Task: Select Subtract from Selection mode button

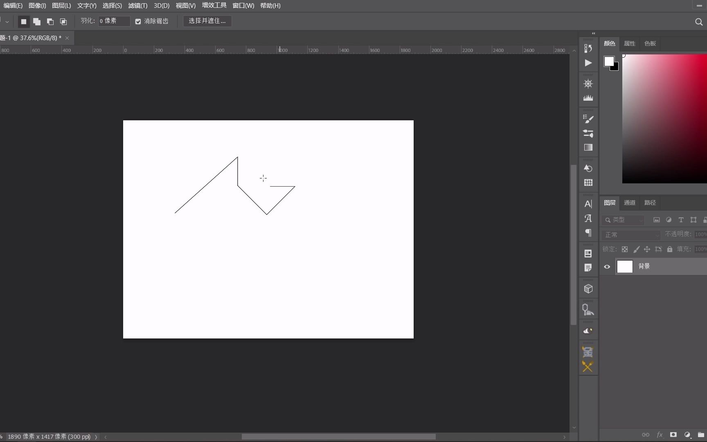Action: click(x=50, y=21)
